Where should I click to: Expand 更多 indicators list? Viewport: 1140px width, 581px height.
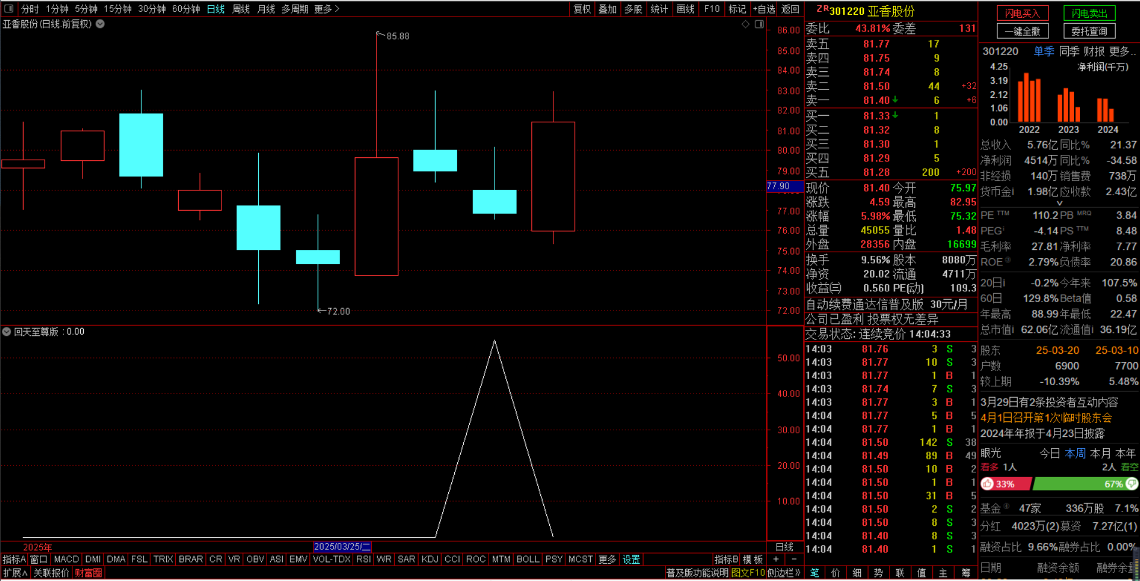(607, 559)
